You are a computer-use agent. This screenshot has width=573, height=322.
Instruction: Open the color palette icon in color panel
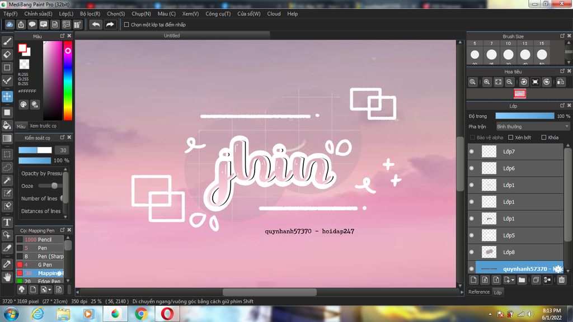pos(24,105)
